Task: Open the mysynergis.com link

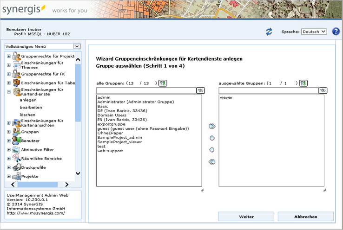Action: 36,213
